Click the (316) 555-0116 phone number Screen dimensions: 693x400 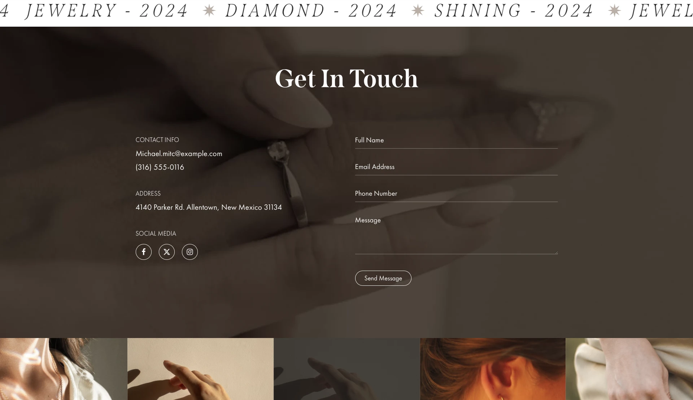point(160,167)
